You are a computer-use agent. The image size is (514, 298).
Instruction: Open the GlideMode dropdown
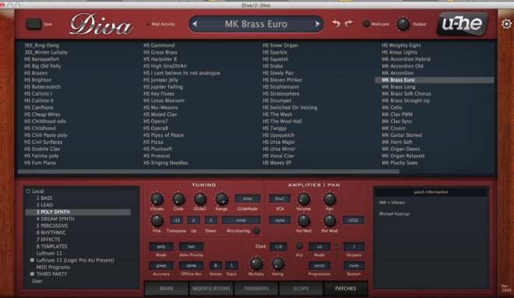point(248,198)
